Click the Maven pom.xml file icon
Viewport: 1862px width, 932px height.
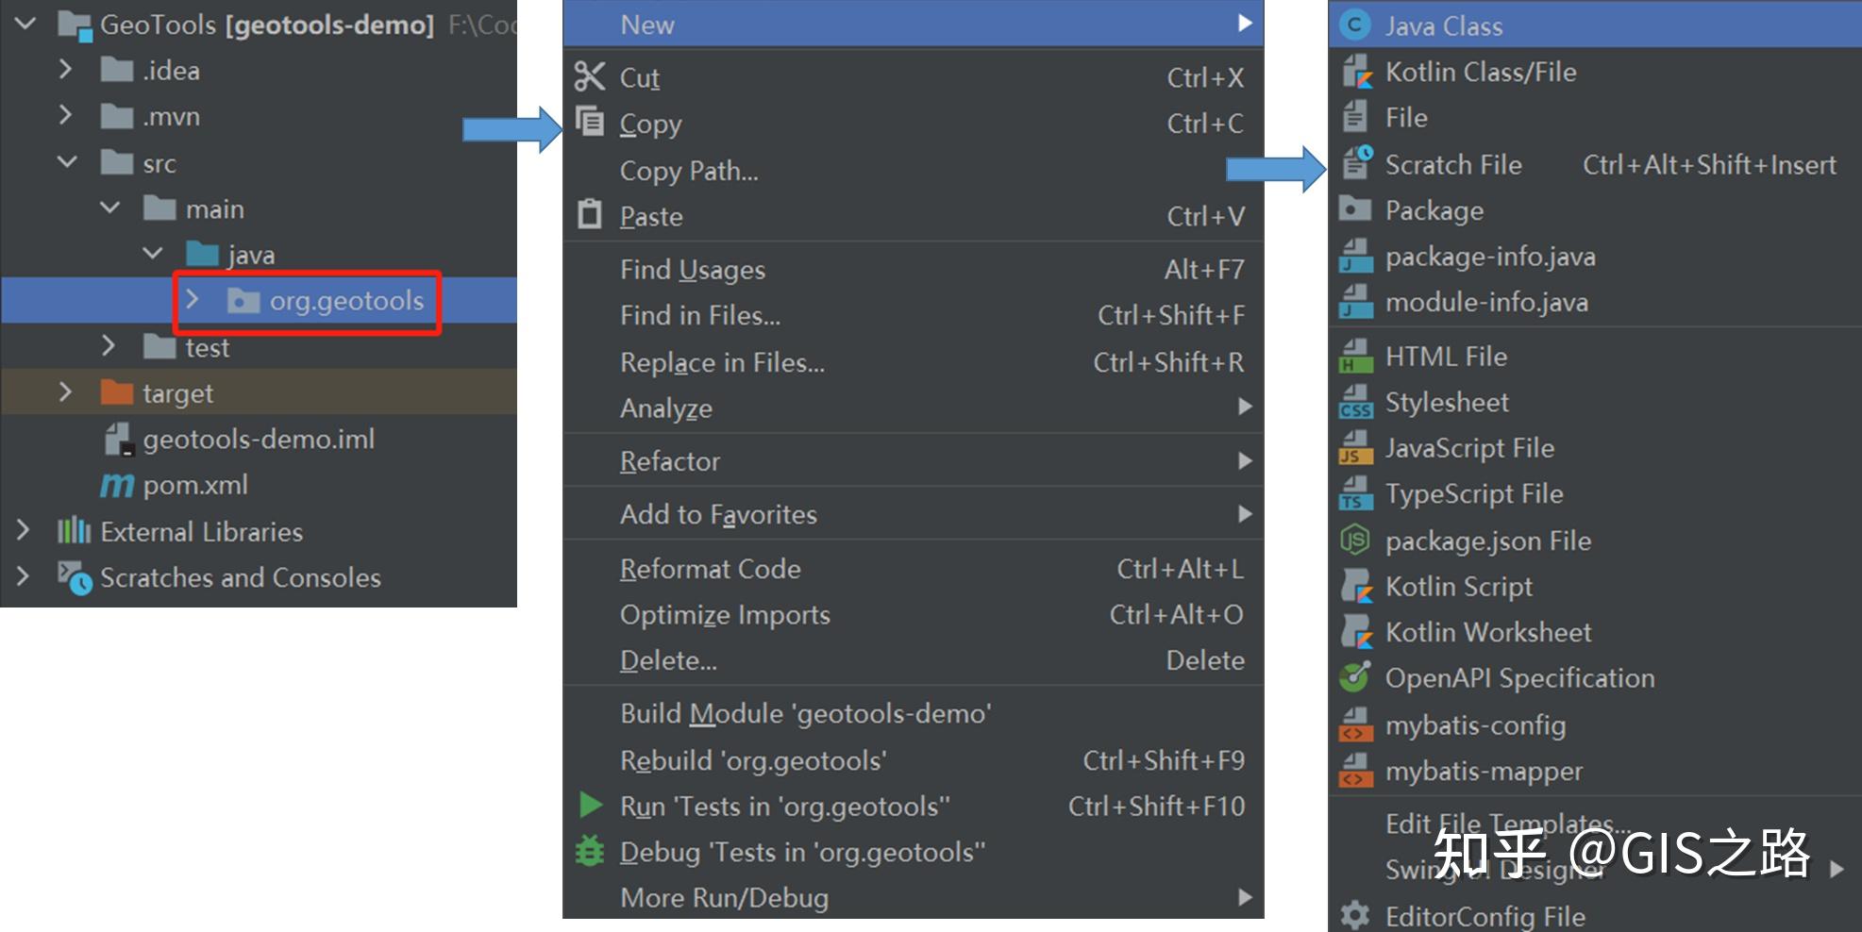[117, 485]
